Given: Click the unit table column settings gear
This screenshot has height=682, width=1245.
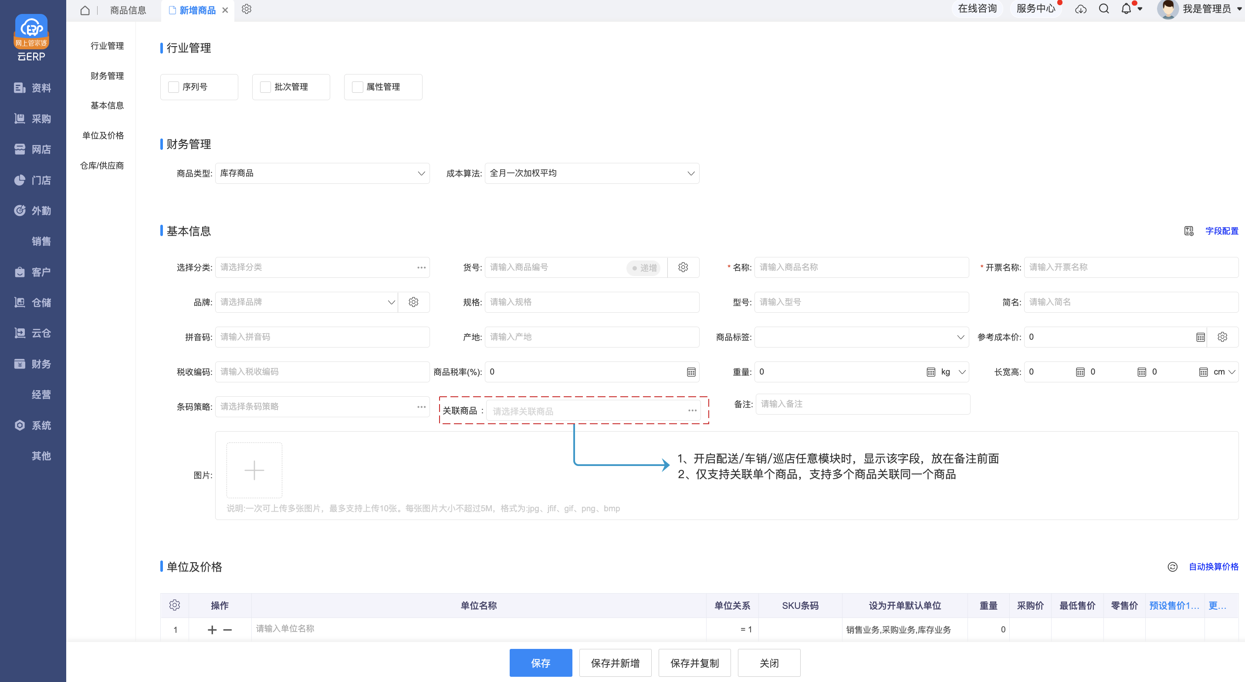Looking at the screenshot, I should tap(175, 605).
